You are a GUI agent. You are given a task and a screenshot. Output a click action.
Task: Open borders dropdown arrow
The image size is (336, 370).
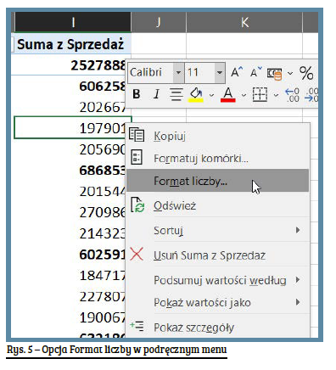277,95
